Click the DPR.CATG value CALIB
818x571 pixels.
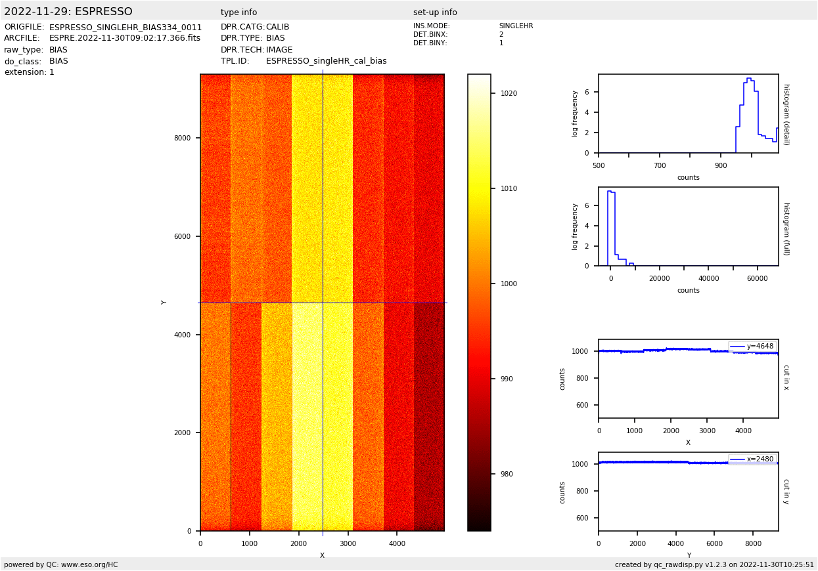pos(277,28)
